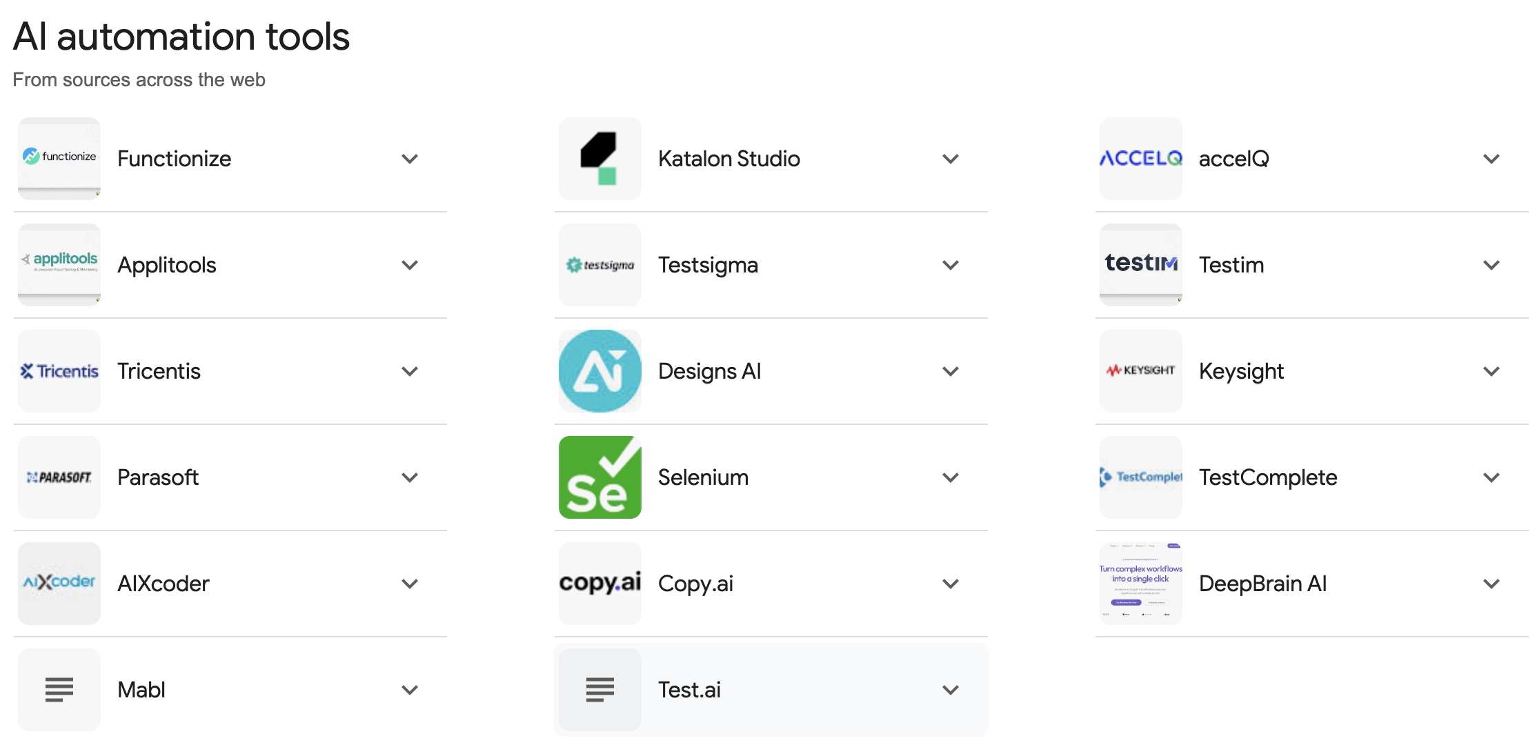Click the Mabl placeholder document icon
The image size is (1537, 745).
pyautogui.click(x=59, y=690)
